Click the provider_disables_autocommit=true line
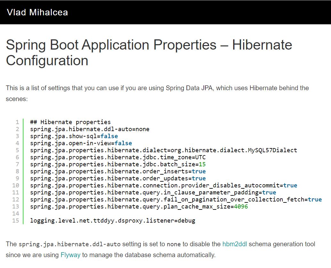Viewport: 331px width, 268px height. pos(163,185)
